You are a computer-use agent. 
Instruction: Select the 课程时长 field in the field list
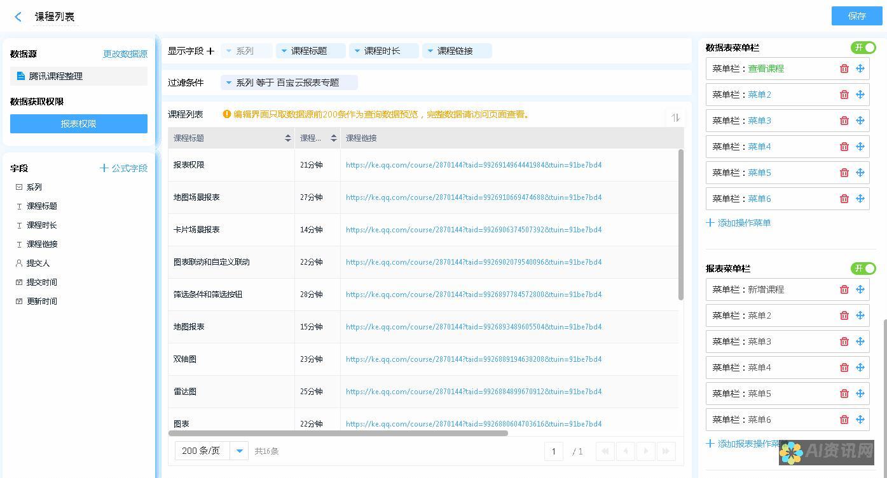36,225
